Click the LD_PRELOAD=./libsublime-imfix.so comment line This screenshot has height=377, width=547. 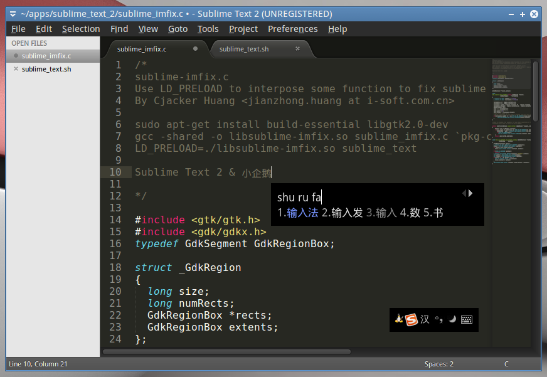pos(276,149)
